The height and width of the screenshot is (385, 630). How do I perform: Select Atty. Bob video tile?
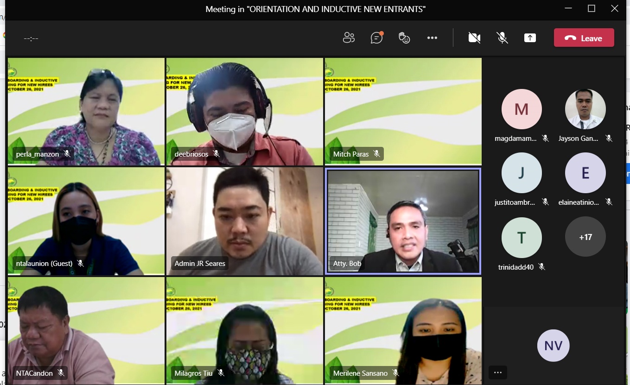coord(403,221)
